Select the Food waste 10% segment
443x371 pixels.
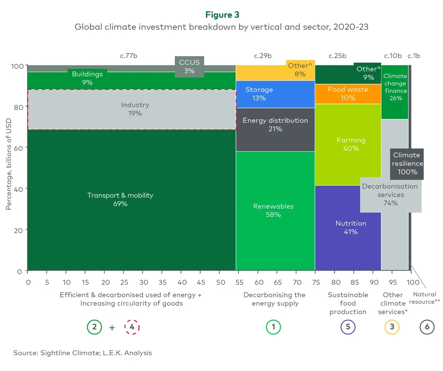pyautogui.click(x=348, y=94)
